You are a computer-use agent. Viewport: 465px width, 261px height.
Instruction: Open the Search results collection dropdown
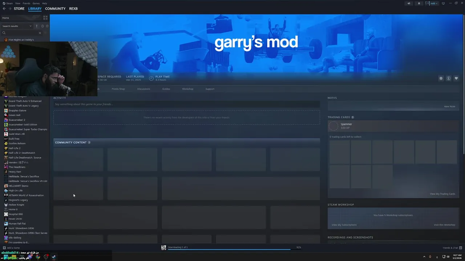[17, 26]
